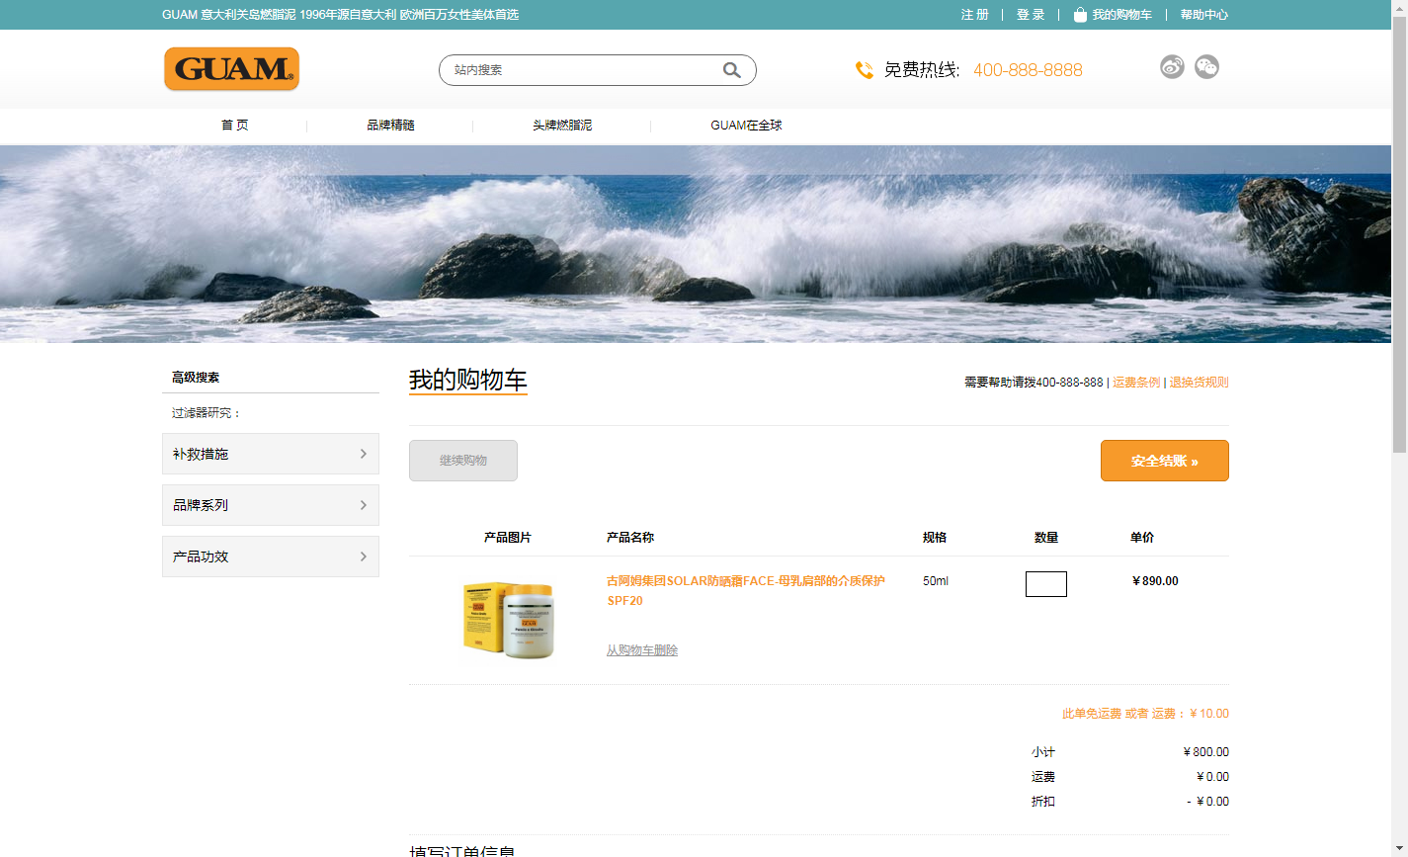Open the Weibo social icon

click(x=1172, y=67)
